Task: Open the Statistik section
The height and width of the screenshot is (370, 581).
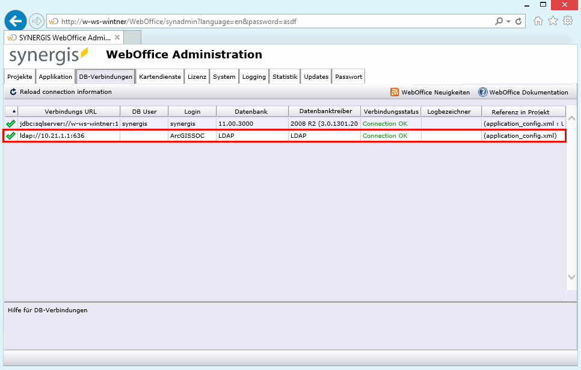Action: click(284, 76)
